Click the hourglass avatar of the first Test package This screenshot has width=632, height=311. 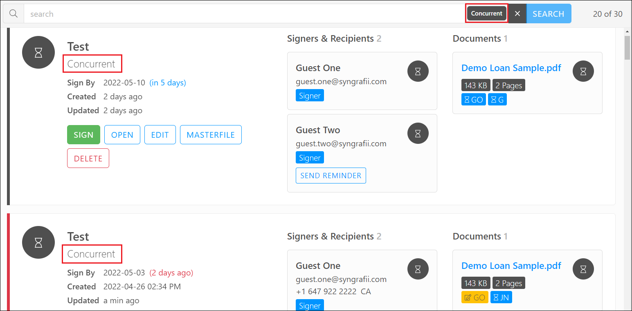point(38,52)
